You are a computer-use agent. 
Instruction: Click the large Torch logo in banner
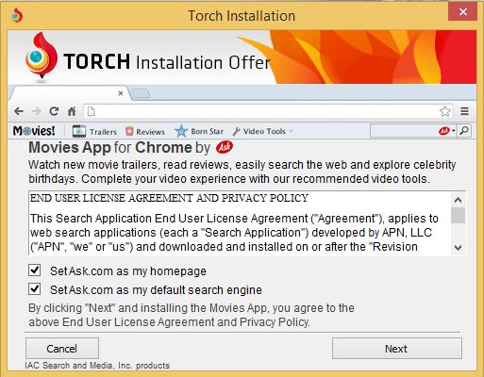[42, 57]
